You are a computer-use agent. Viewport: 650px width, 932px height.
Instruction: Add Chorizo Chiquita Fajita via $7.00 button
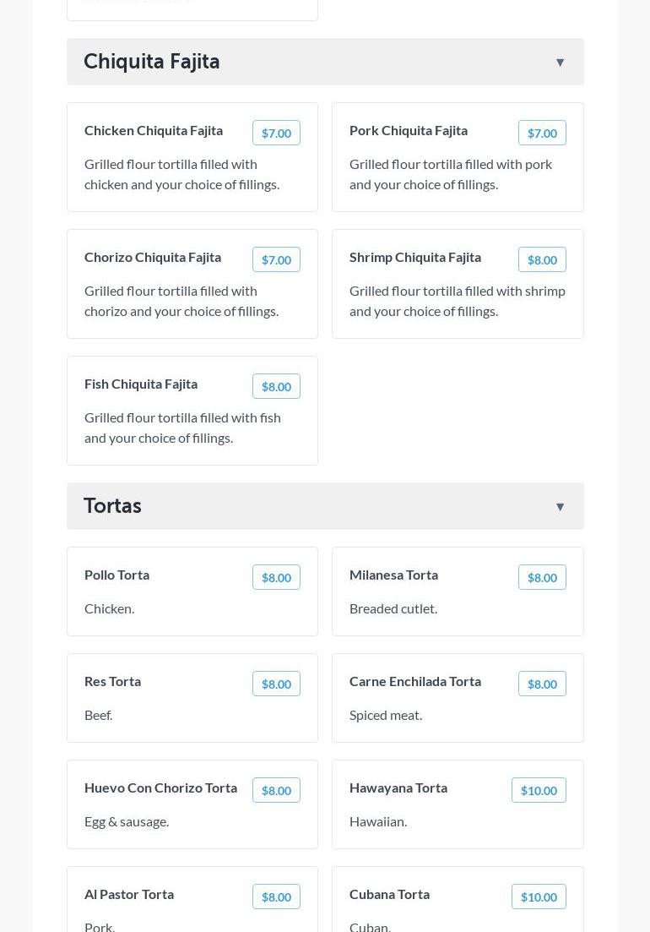tap(276, 260)
